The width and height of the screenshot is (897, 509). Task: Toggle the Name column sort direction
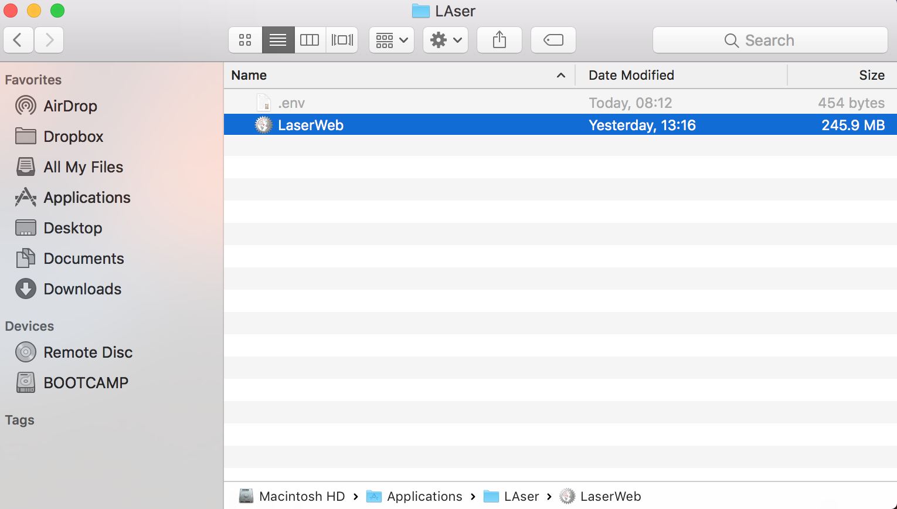(560, 75)
